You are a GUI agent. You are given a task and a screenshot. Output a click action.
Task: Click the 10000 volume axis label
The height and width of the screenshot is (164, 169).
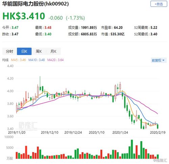pos(9,137)
